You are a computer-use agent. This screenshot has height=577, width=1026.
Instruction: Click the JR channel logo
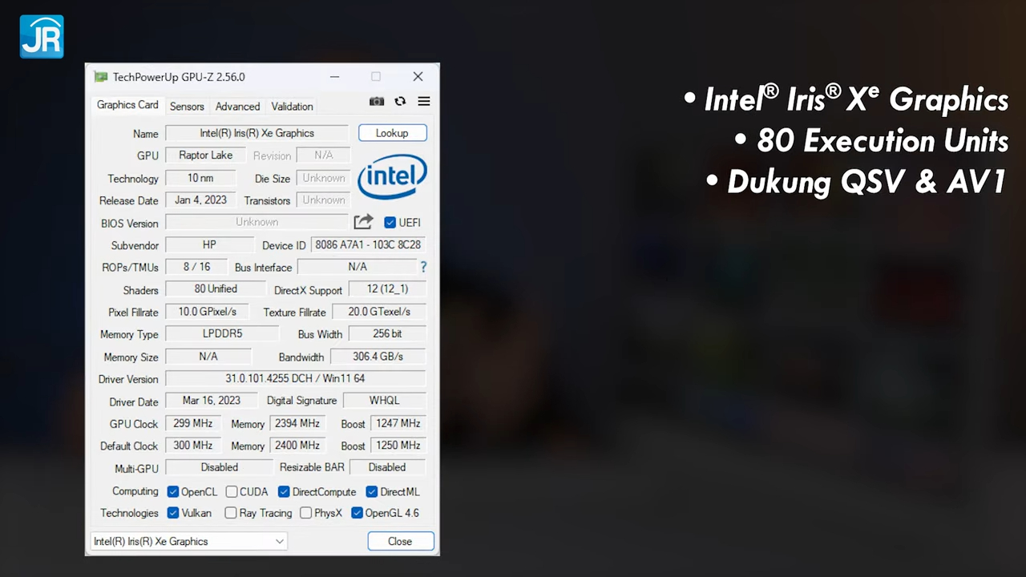point(41,36)
